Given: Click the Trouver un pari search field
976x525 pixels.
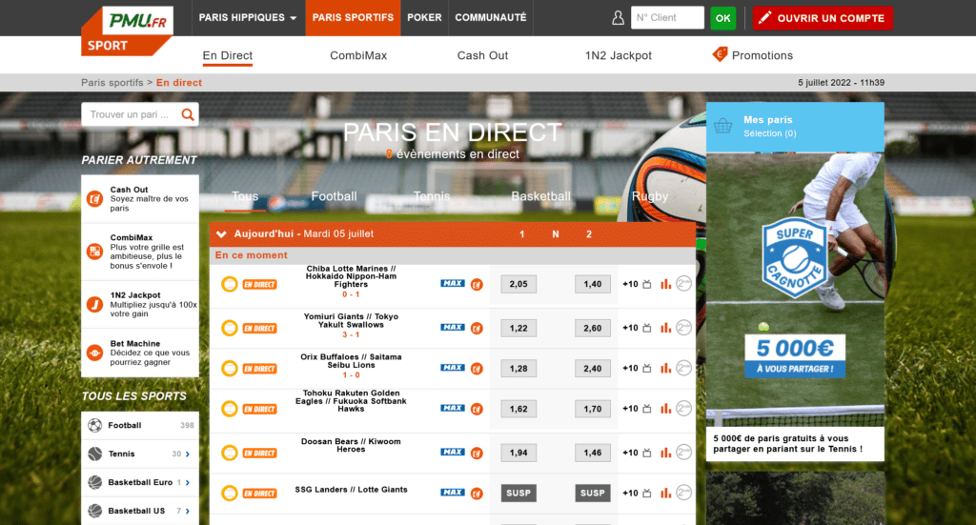Looking at the screenshot, I should pos(132,114).
